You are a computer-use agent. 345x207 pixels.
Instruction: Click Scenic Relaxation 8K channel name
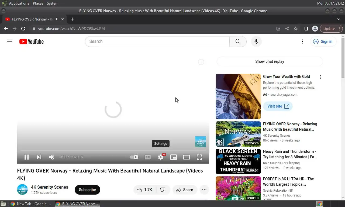tap(278, 190)
